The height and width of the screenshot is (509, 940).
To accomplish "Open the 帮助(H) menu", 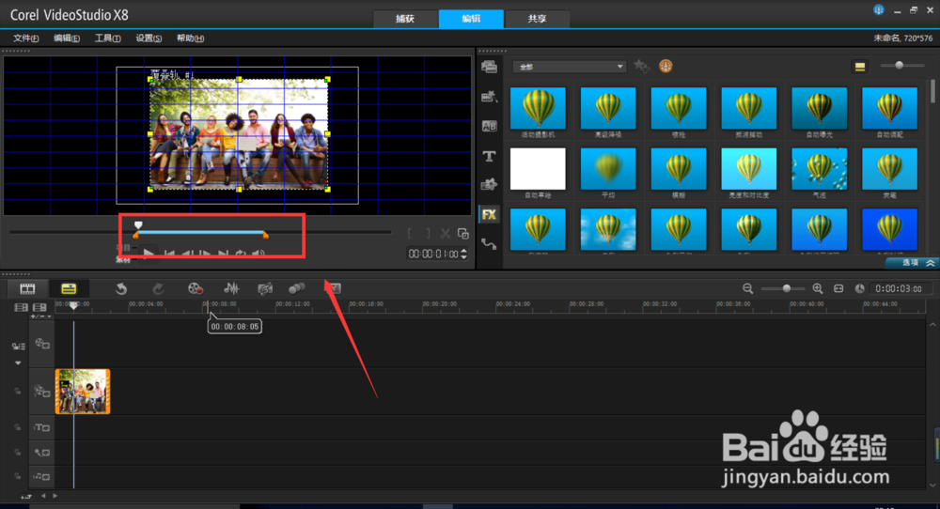I will click(190, 39).
